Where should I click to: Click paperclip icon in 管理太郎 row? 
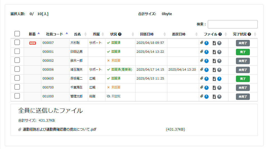pyautogui.click(x=202, y=96)
